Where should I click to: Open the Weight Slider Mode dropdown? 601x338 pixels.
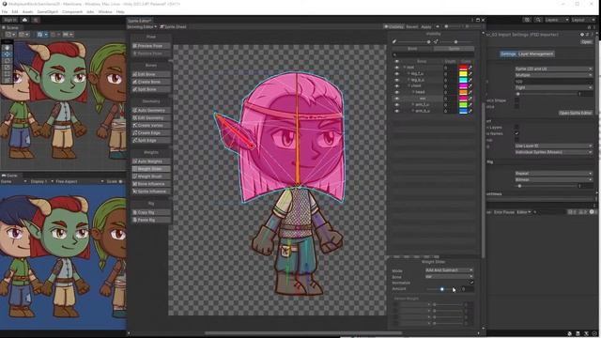click(449, 270)
